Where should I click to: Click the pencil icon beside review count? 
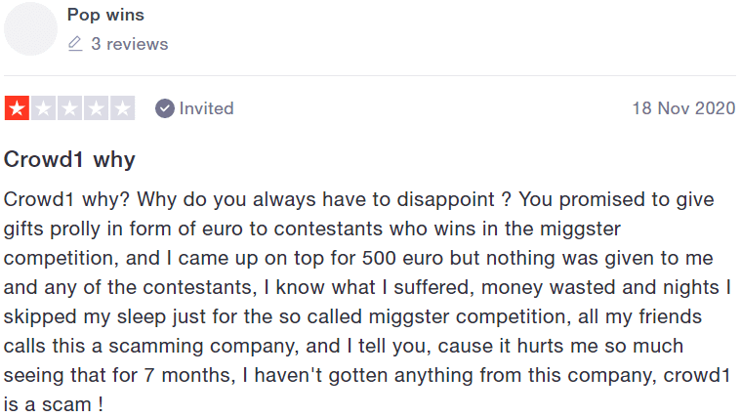(75, 44)
